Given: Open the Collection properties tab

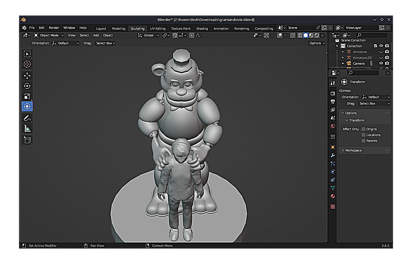Looking at the screenshot, I should click(333, 137).
